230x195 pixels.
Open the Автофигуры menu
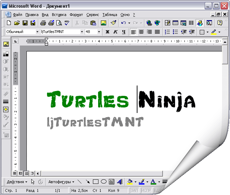pos(61,182)
